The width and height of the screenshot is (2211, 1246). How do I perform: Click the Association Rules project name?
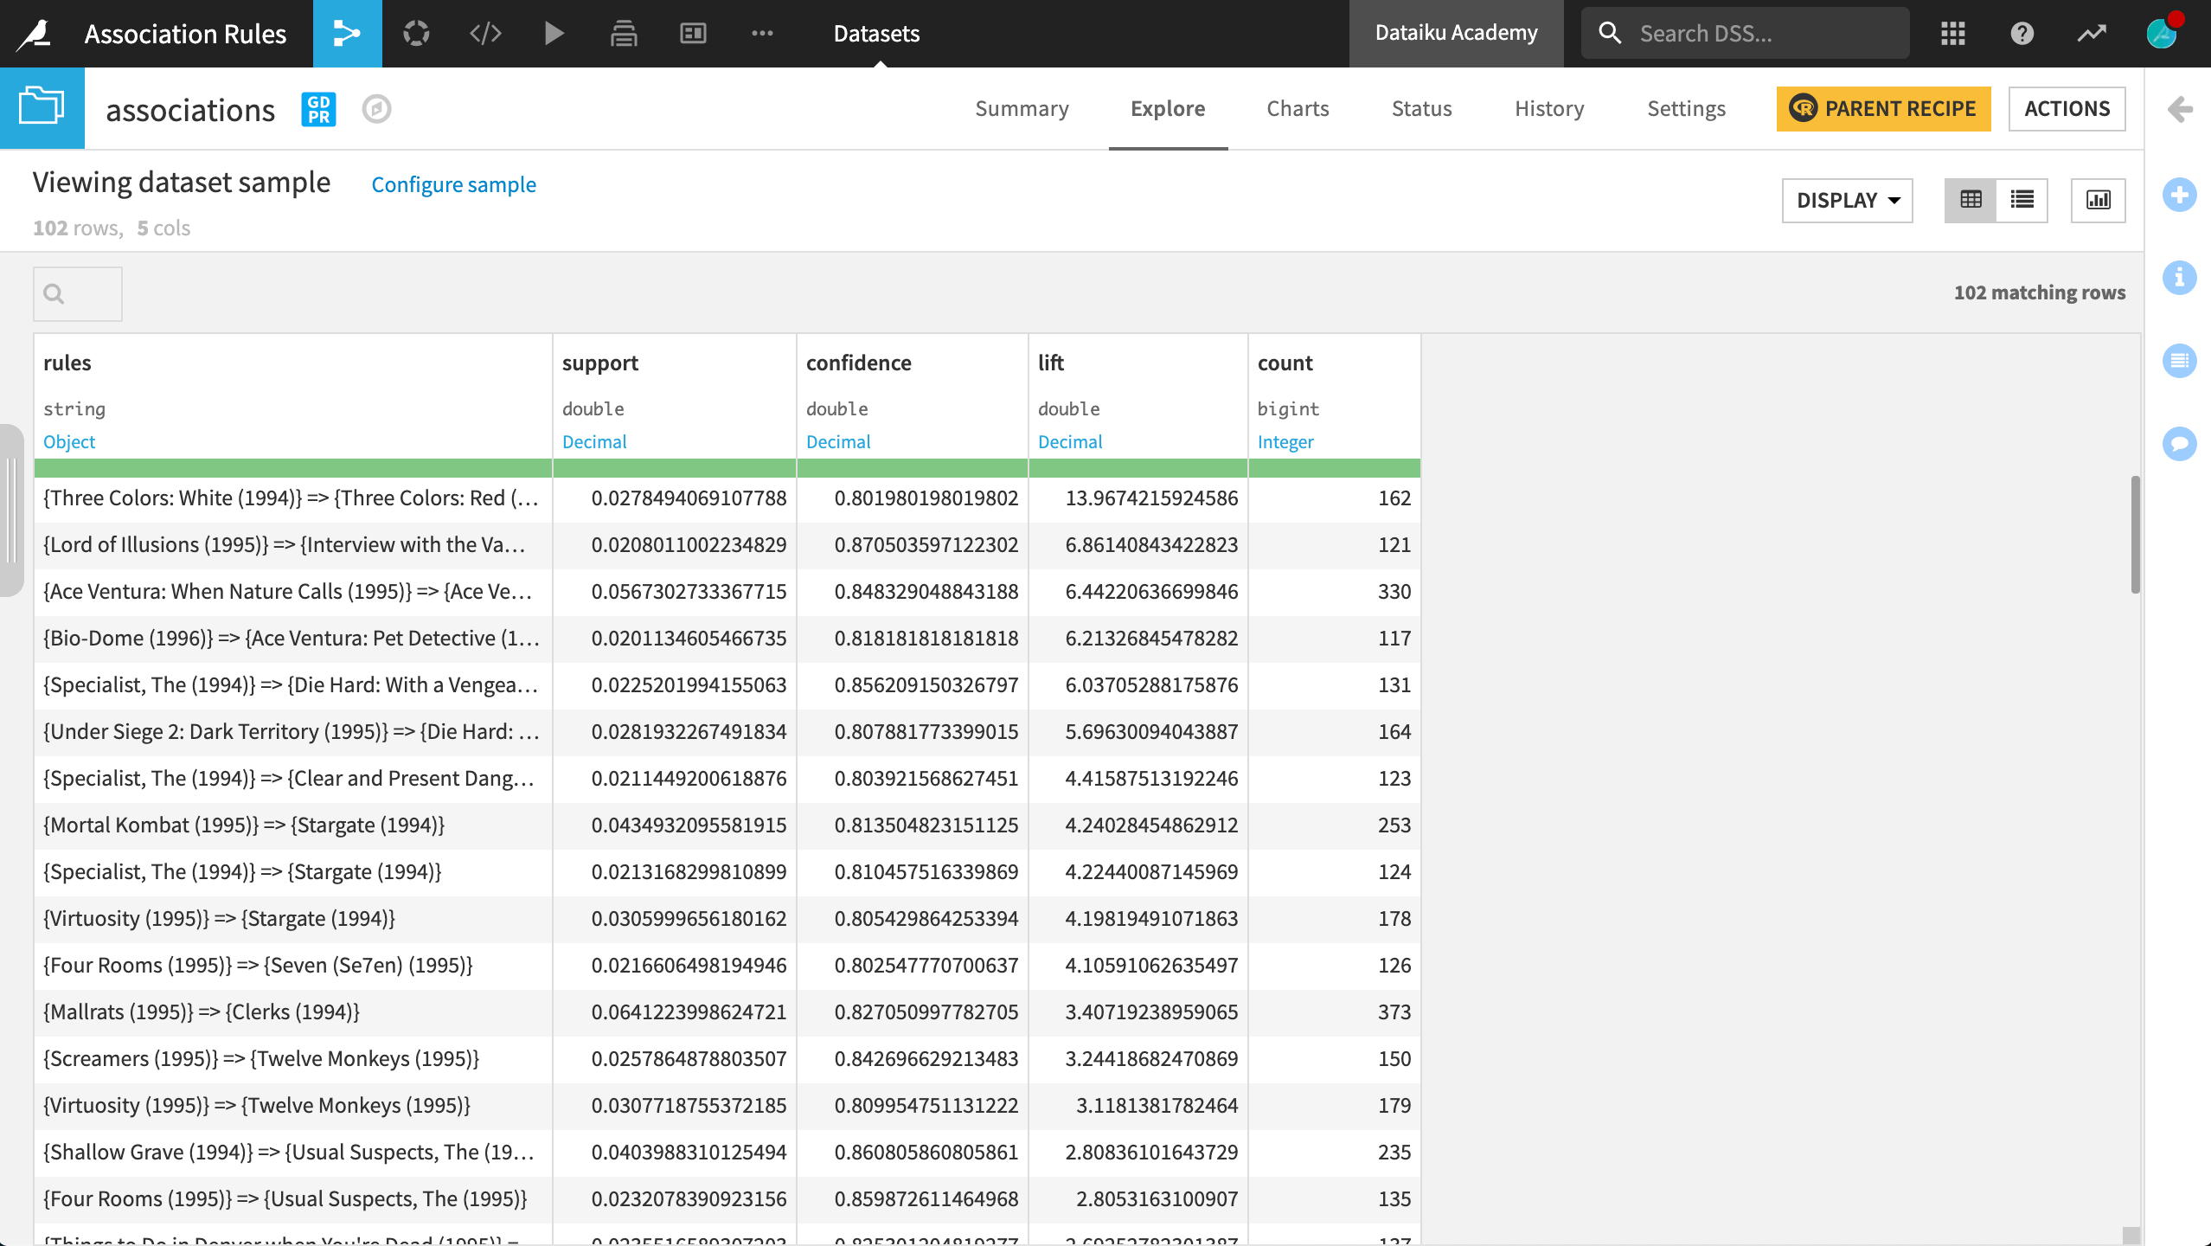click(185, 34)
